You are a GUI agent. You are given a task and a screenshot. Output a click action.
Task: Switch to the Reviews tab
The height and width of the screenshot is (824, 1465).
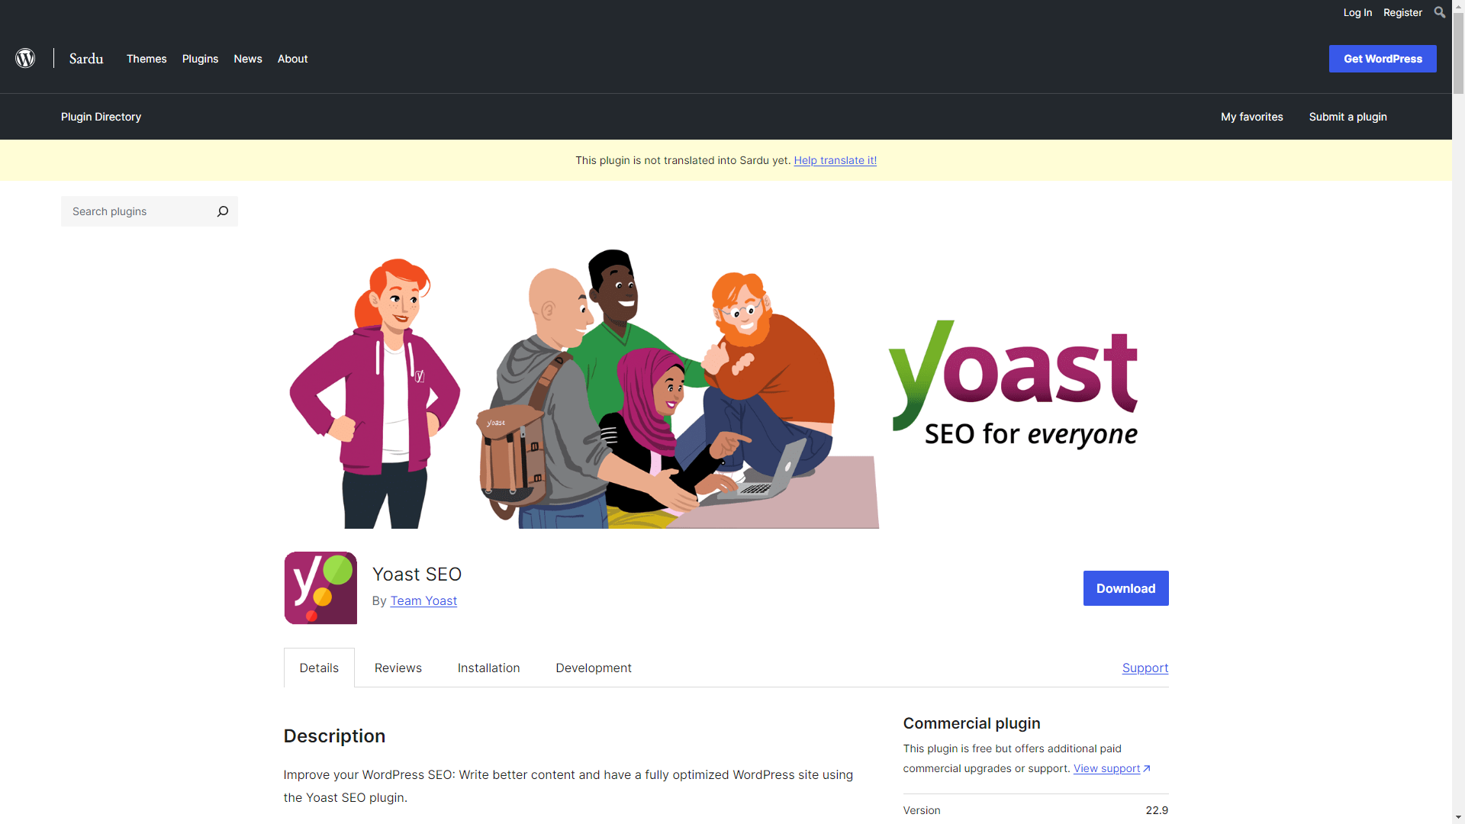pos(398,668)
